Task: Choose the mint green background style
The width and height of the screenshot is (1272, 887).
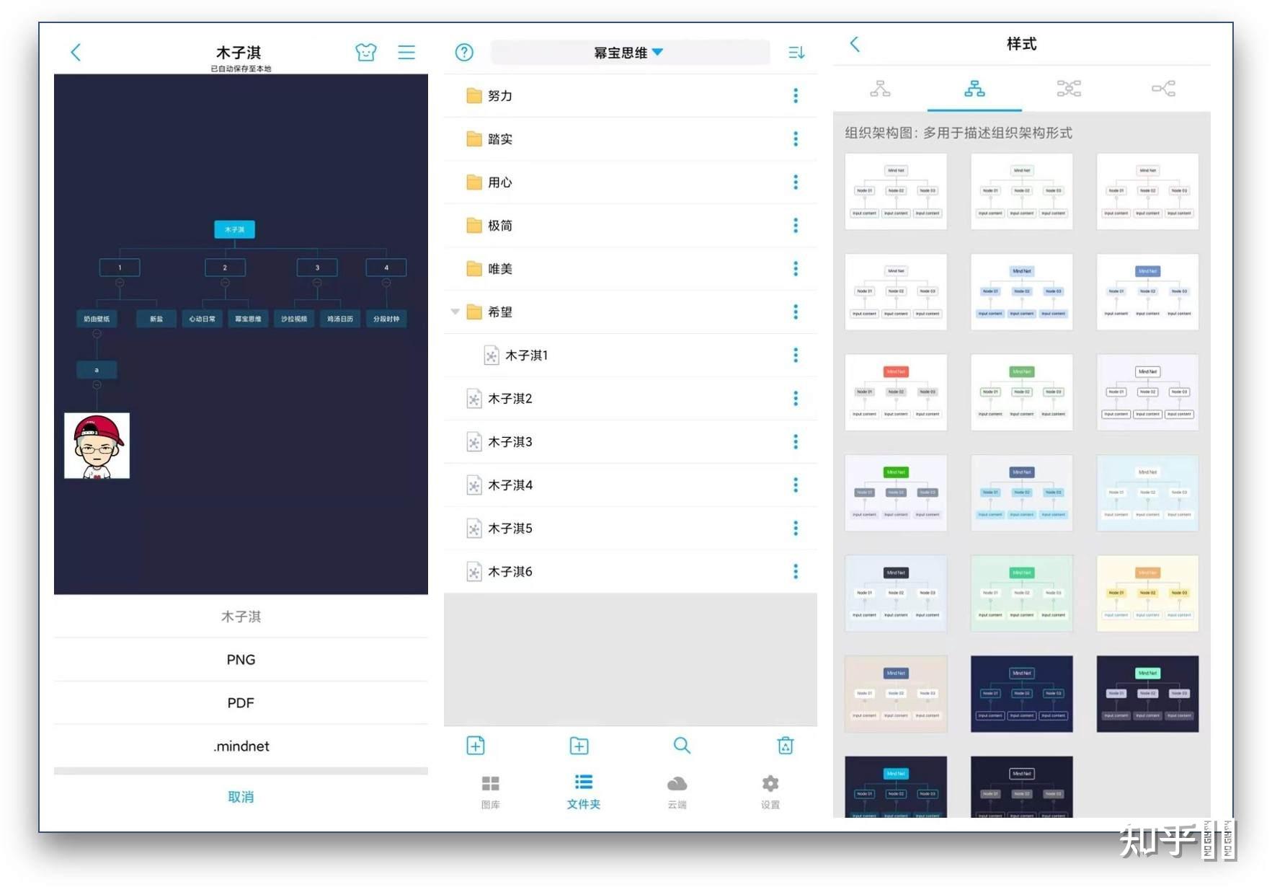Action: pos(1022,593)
